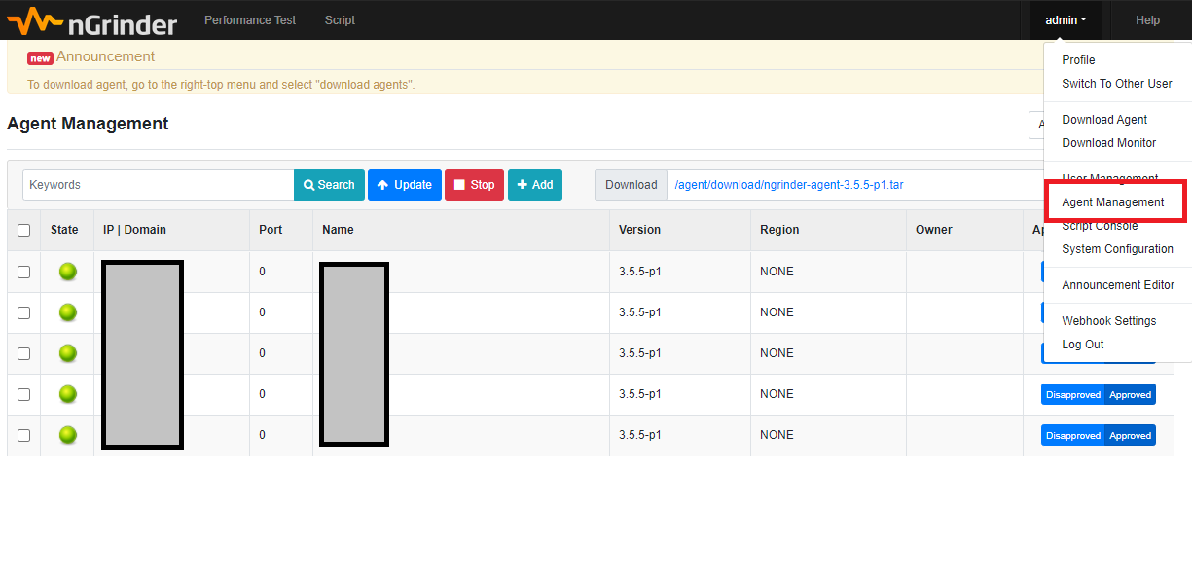Image resolution: width=1192 pixels, height=585 pixels.
Task: Go to the Script menu
Action: pyautogui.click(x=340, y=20)
